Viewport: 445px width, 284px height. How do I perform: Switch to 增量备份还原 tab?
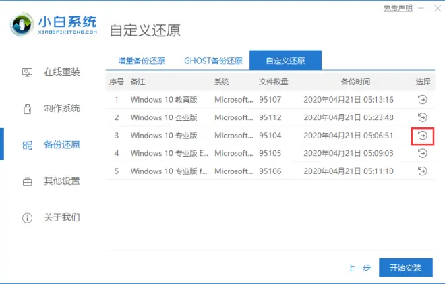(142, 61)
